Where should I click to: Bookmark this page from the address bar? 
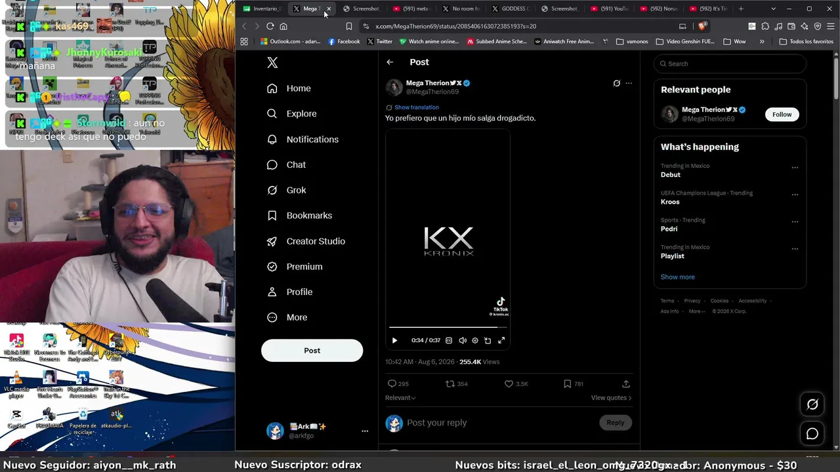pyautogui.click(x=349, y=26)
